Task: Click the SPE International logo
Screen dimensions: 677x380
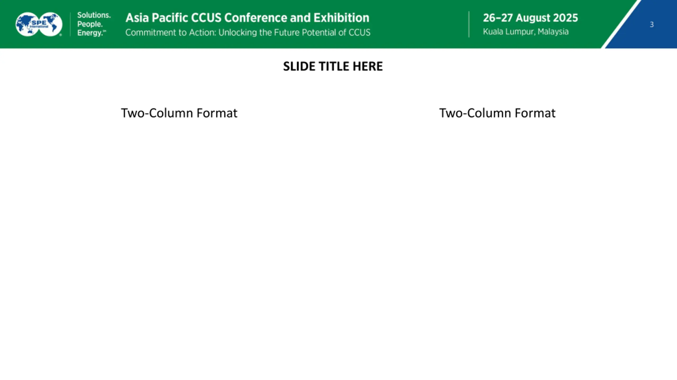Action: point(39,24)
